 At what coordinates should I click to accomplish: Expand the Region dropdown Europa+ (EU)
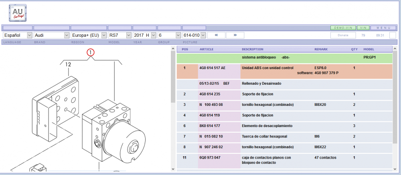[88, 35]
